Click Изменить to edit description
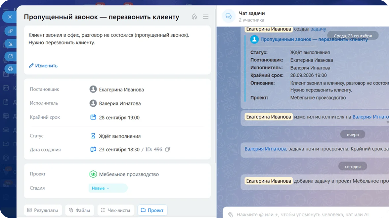This screenshot has height=218, width=389. tap(43, 66)
